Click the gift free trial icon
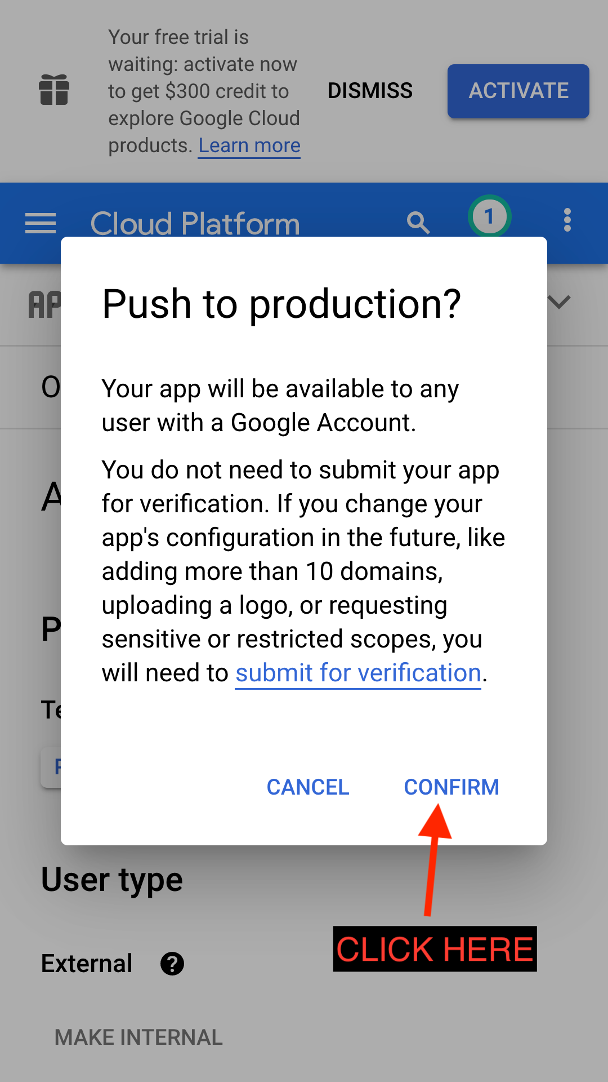This screenshot has height=1082, width=608. point(54,90)
